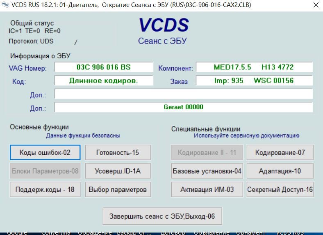Click the Код label
This screenshot has height=235, width=323.
[x=19, y=82]
